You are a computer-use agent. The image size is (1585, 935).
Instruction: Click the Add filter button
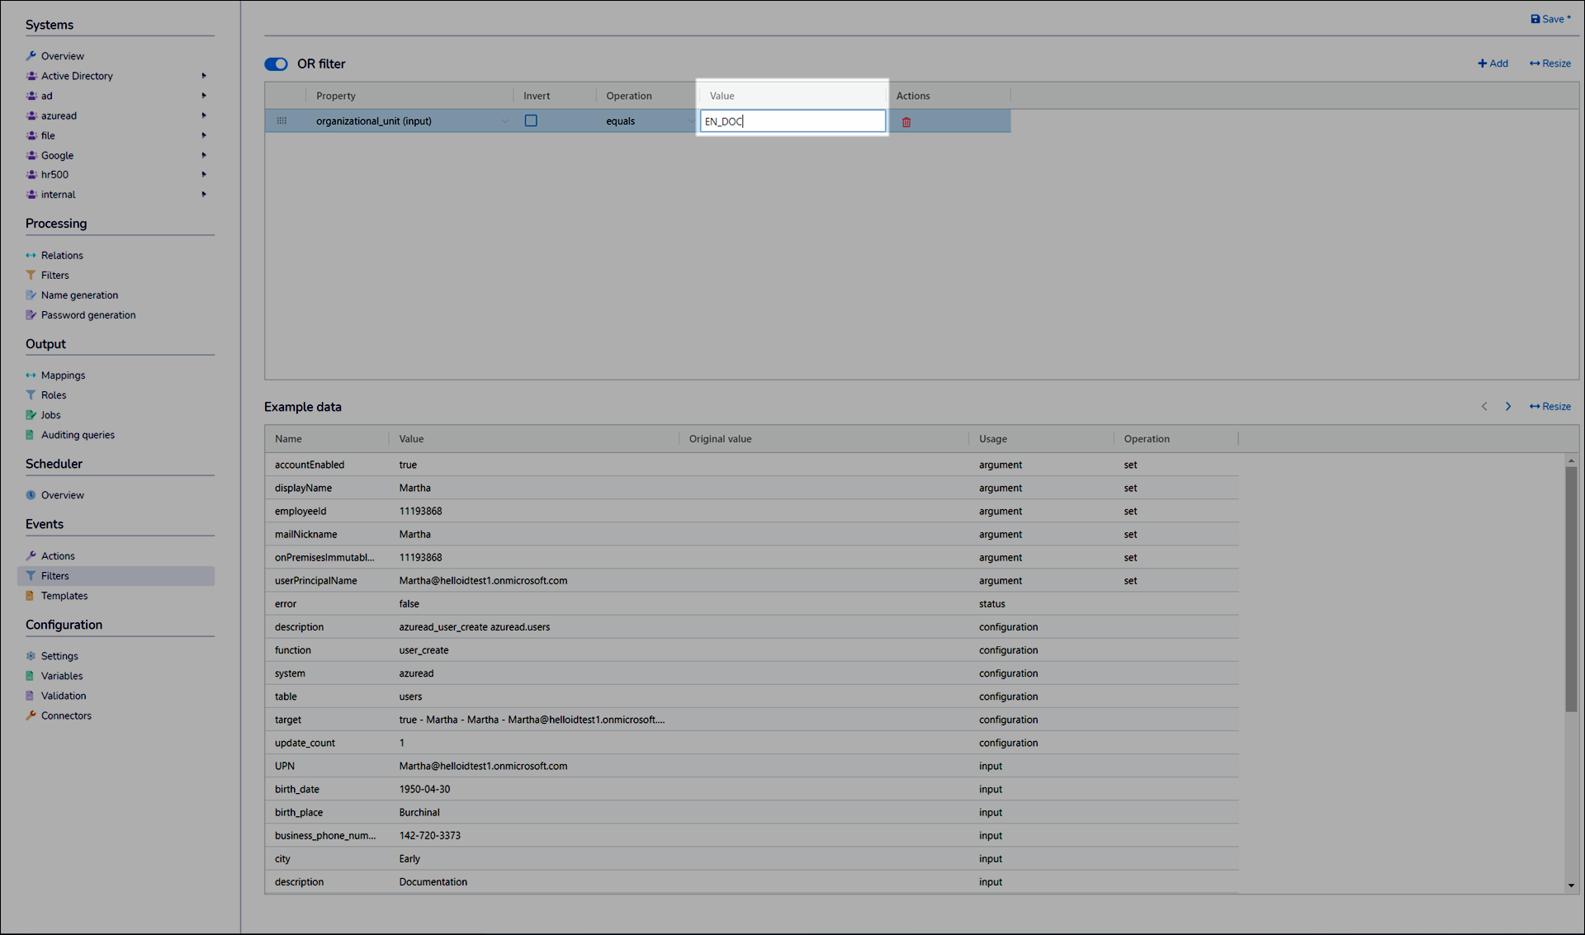[x=1493, y=64]
